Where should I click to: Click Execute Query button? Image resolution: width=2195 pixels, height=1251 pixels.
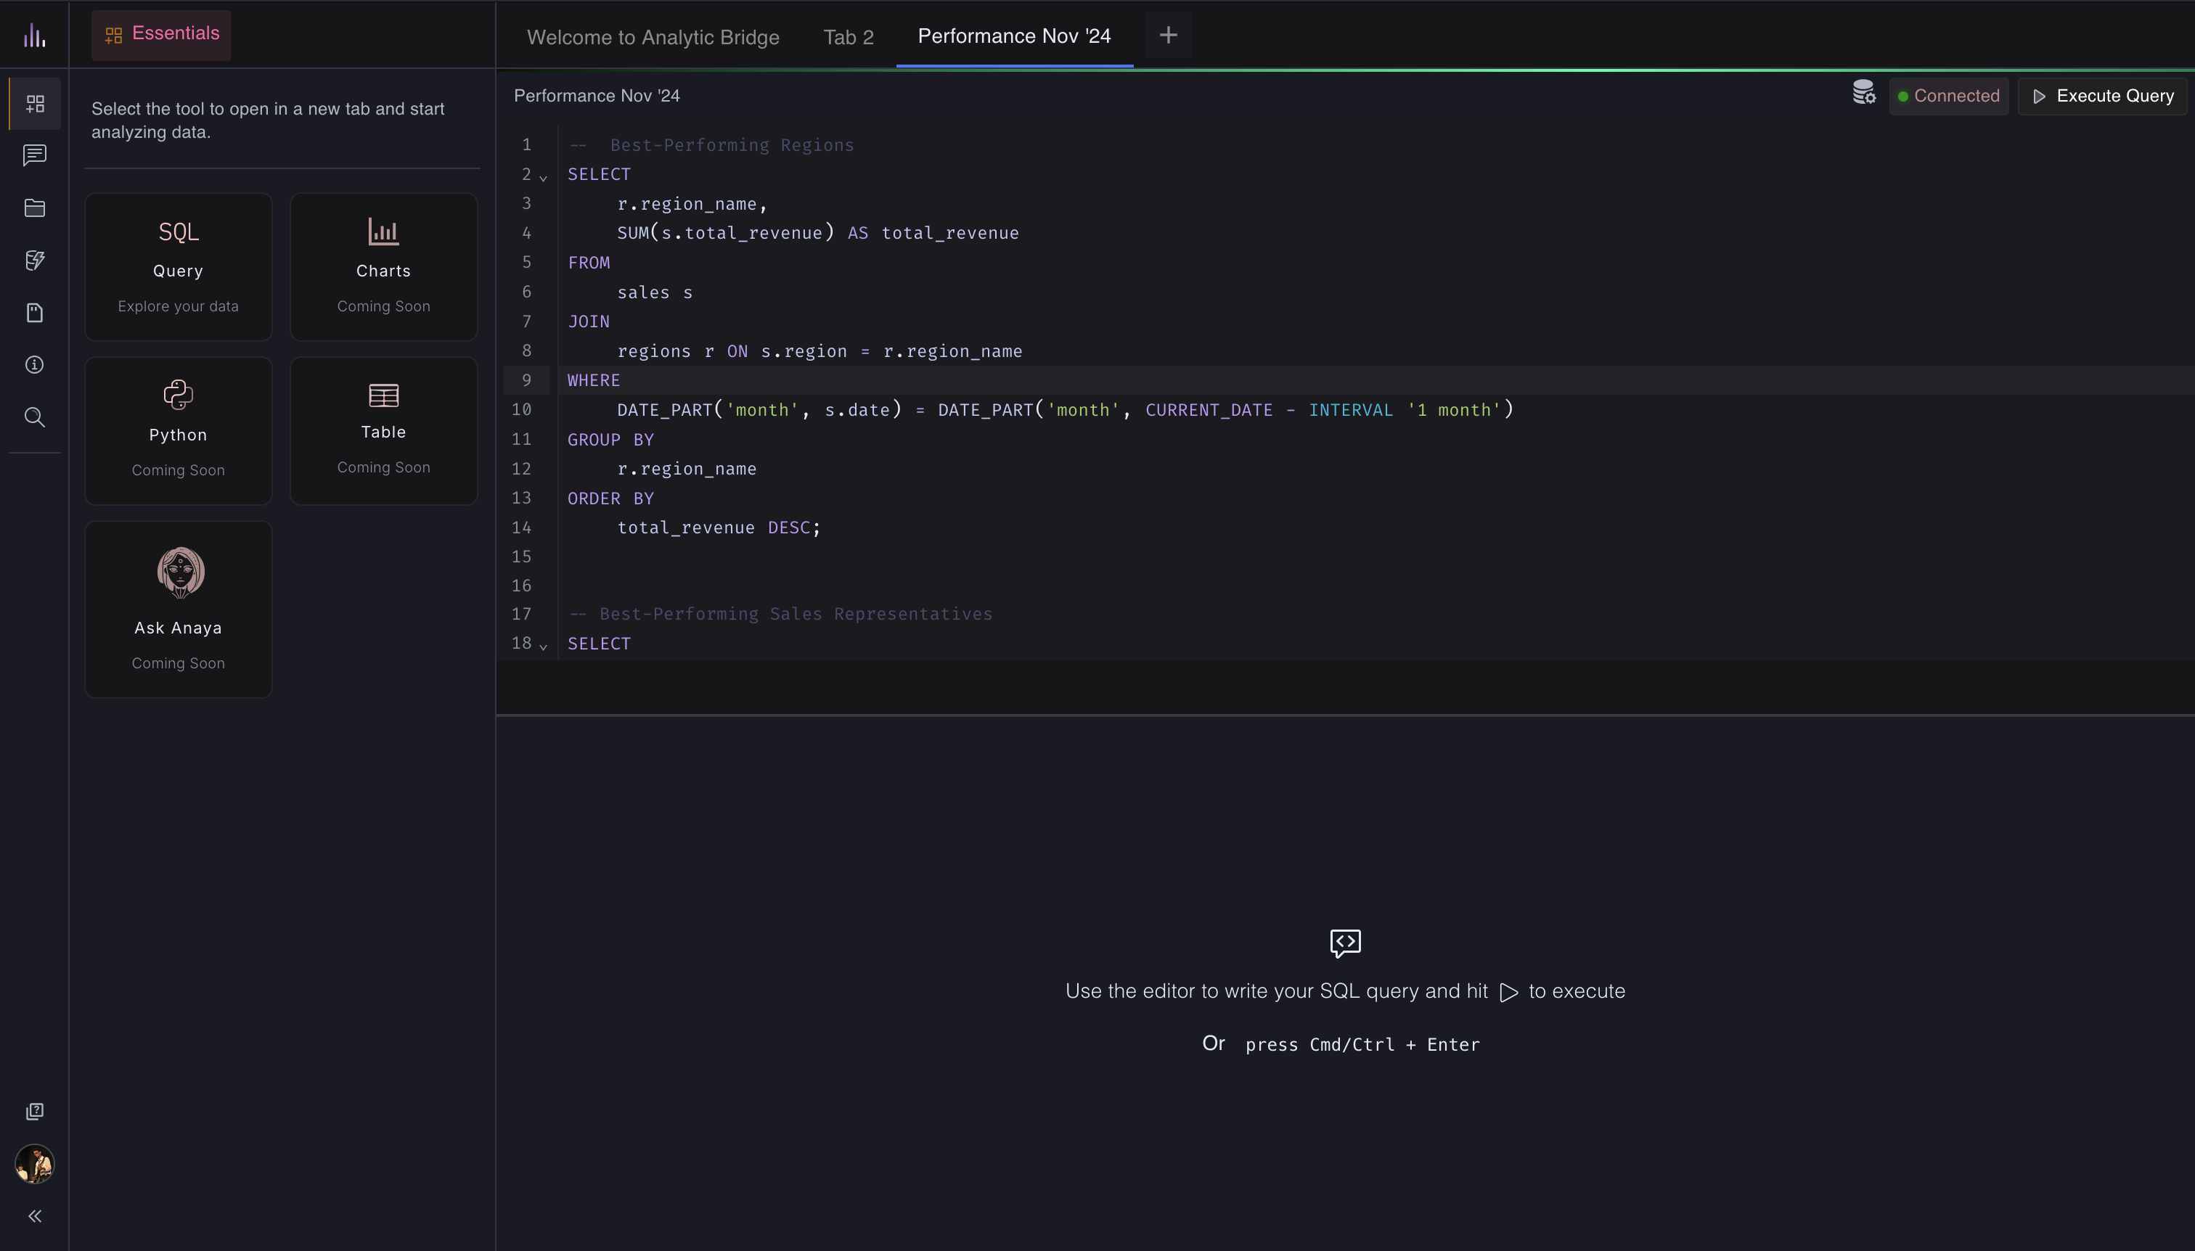2102,97
